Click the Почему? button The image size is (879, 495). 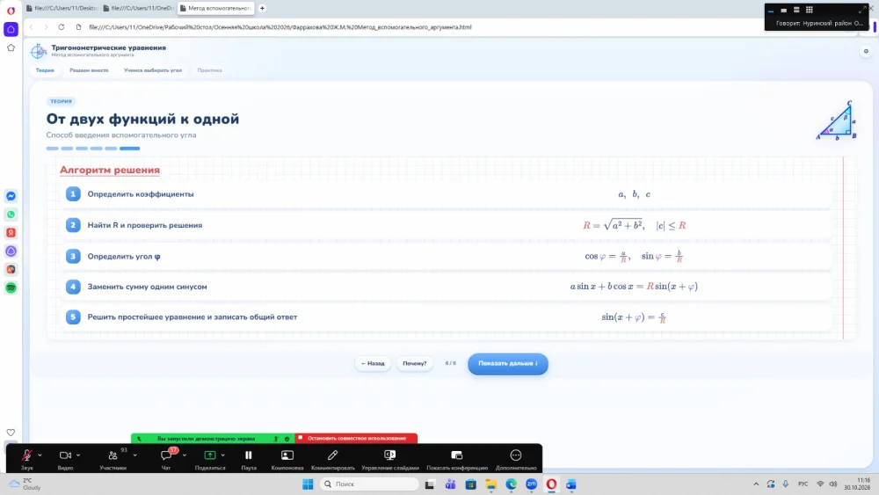coord(414,363)
